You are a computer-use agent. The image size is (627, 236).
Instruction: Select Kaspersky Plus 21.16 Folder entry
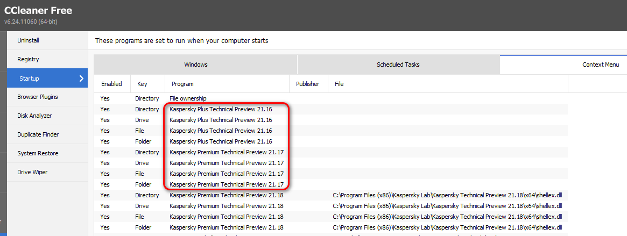click(330, 141)
